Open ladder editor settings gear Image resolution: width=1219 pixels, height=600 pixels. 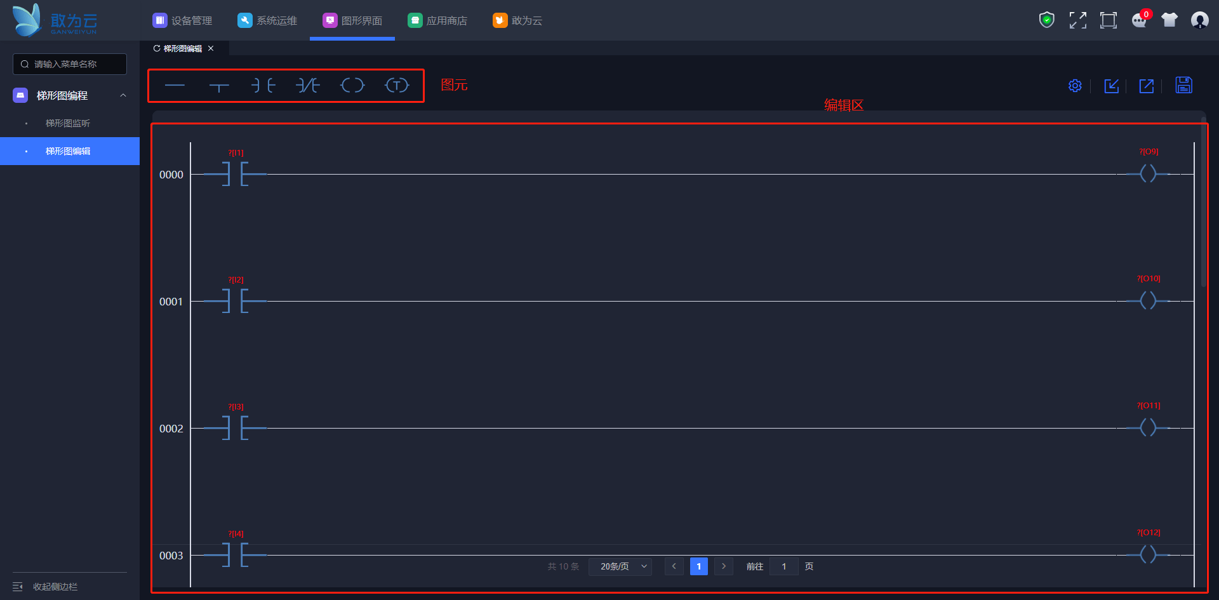tap(1075, 86)
